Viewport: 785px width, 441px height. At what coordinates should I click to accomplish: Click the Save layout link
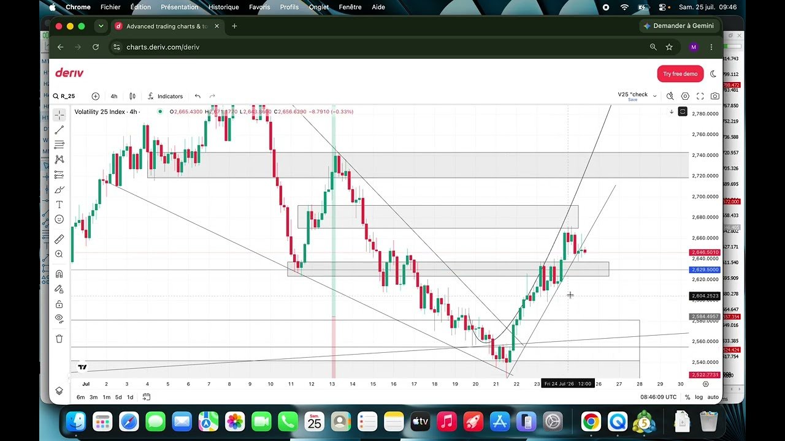632,100
